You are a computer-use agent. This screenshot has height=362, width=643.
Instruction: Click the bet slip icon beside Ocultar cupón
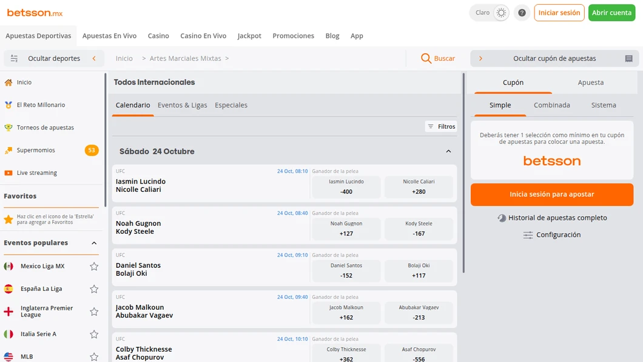(628, 59)
